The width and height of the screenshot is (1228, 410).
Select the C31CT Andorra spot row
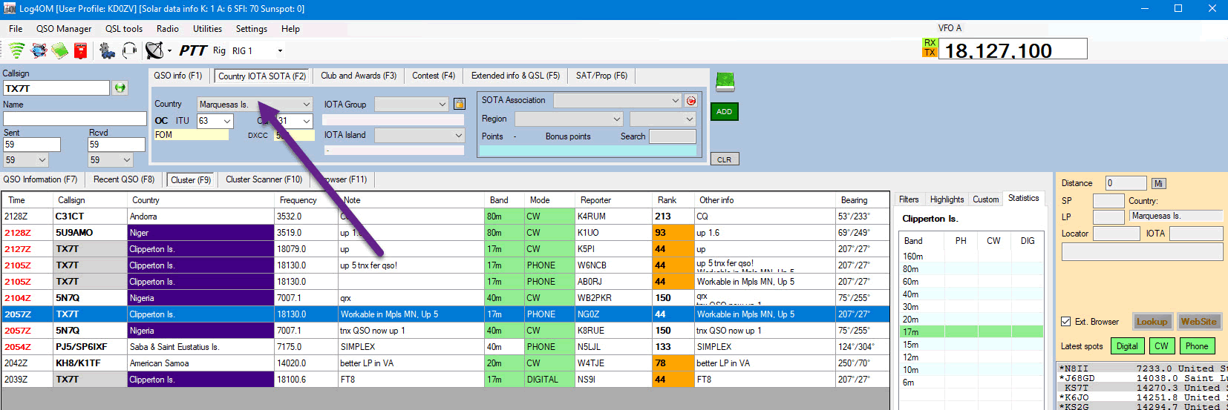coord(445,216)
